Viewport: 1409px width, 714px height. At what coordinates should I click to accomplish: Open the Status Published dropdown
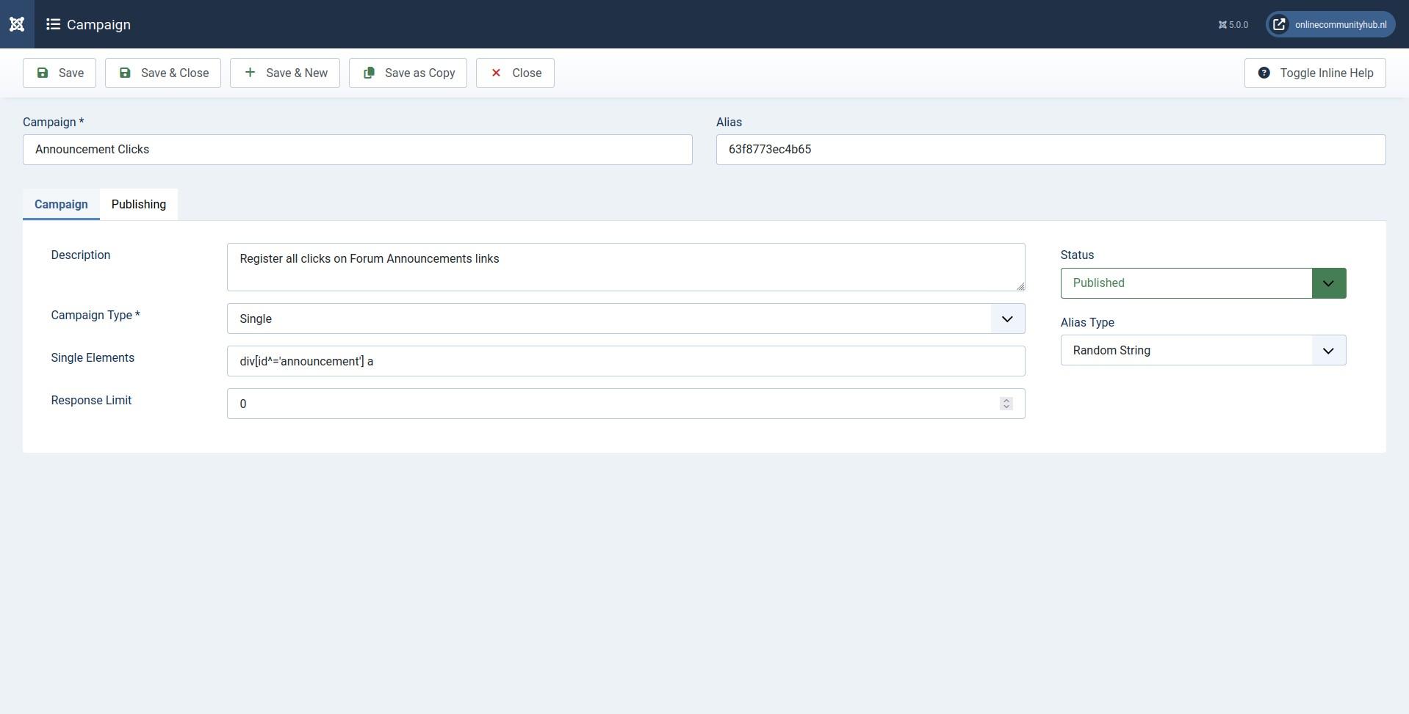point(1203,283)
